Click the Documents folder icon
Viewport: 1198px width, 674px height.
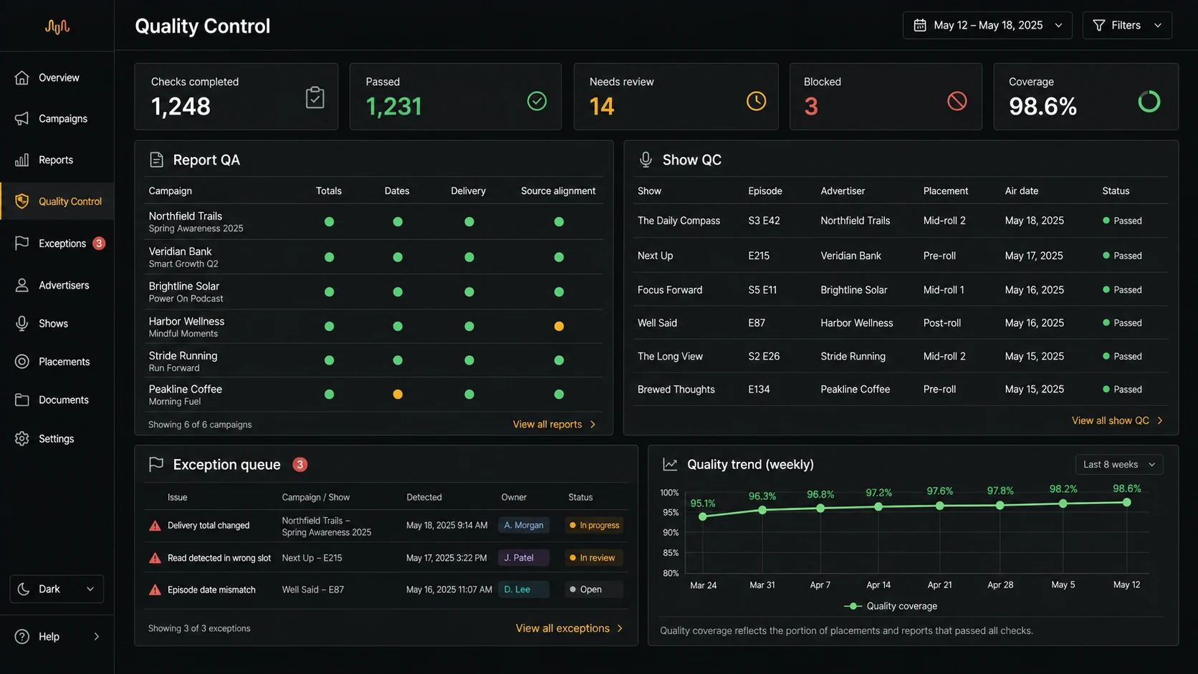pos(22,400)
